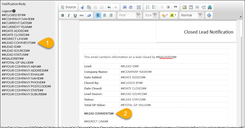This screenshot has height=128, width=245.
Task: Toggle strikethrough formatting
Action: (x=81, y=15)
